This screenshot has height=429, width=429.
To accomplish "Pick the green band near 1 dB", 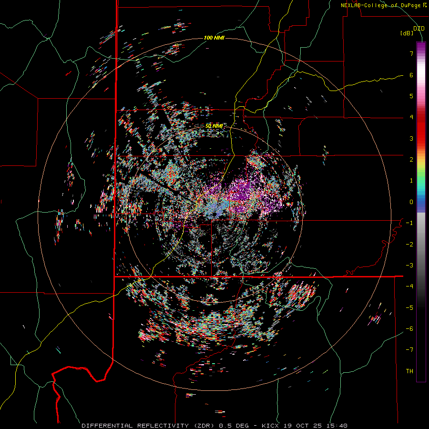I will click(421, 175).
